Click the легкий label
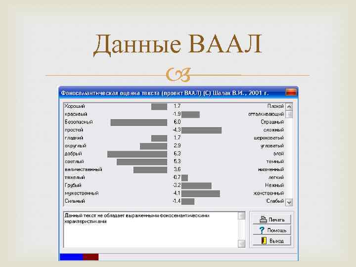 pyautogui.click(x=276, y=178)
